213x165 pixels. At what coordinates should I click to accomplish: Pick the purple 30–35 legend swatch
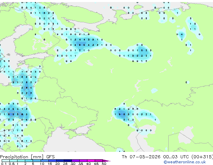coord(76,161)
